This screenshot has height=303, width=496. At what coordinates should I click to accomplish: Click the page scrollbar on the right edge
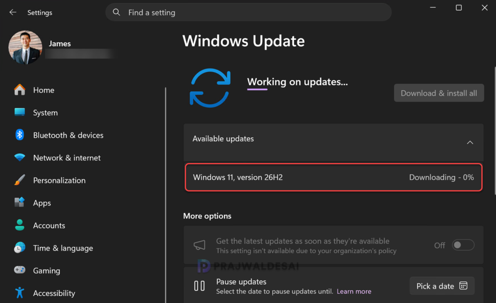point(495,130)
